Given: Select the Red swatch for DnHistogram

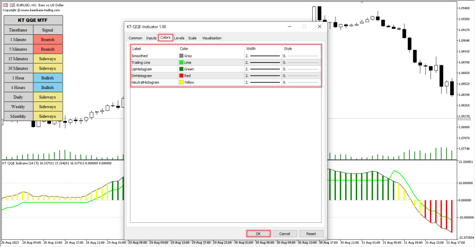Looking at the screenshot, I should 182,76.
